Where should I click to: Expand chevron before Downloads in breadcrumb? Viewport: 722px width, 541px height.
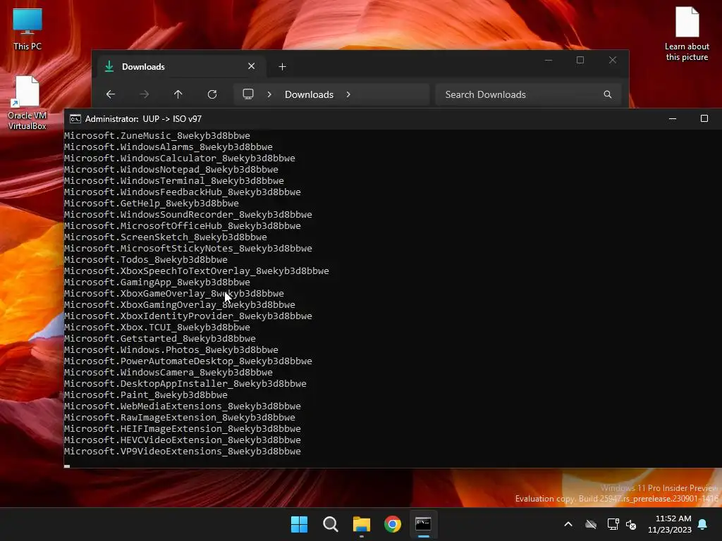pos(269,94)
